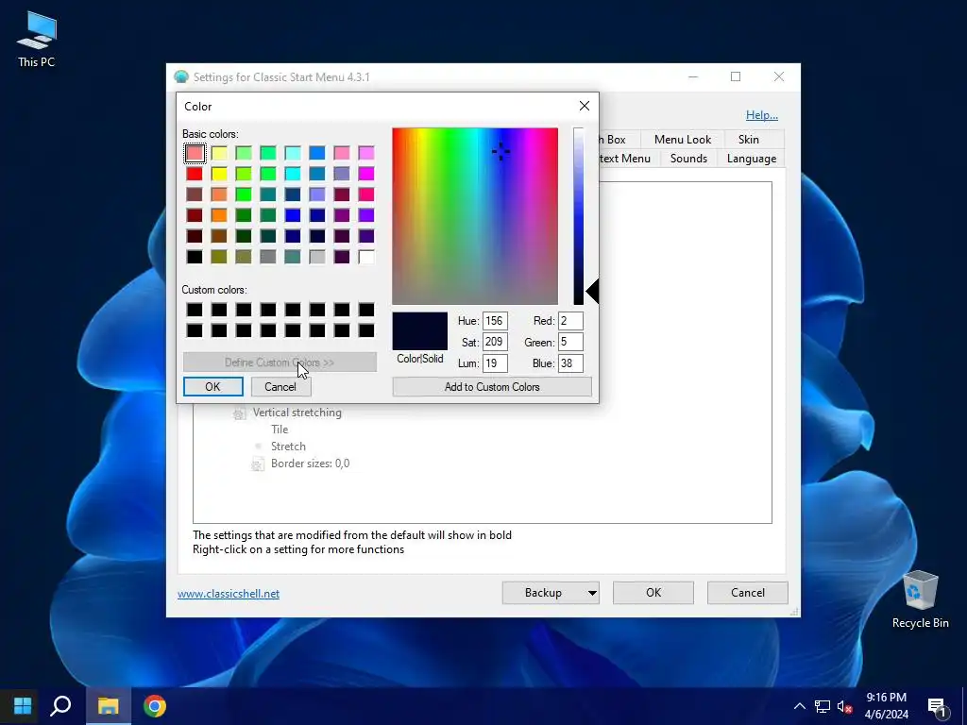Pick the black basic color swatch
The width and height of the screenshot is (967, 725).
coord(195,257)
